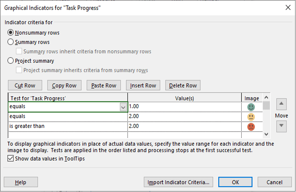The height and width of the screenshot is (192, 296).
Task: Click the red frowning face indicator image
Action: click(251, 127)
